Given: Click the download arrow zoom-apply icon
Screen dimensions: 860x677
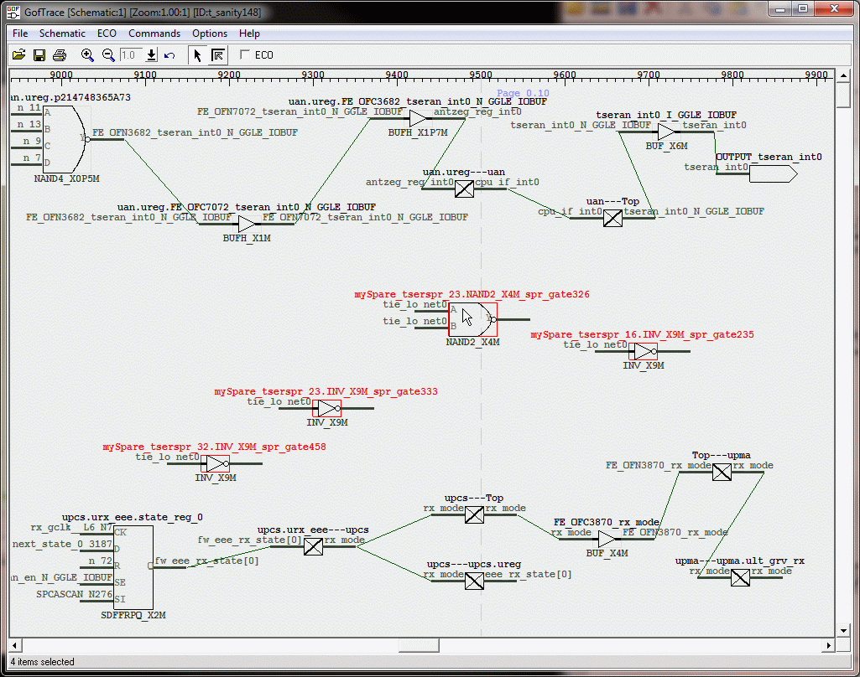Looking at the screenshot, I should [152, 55].
